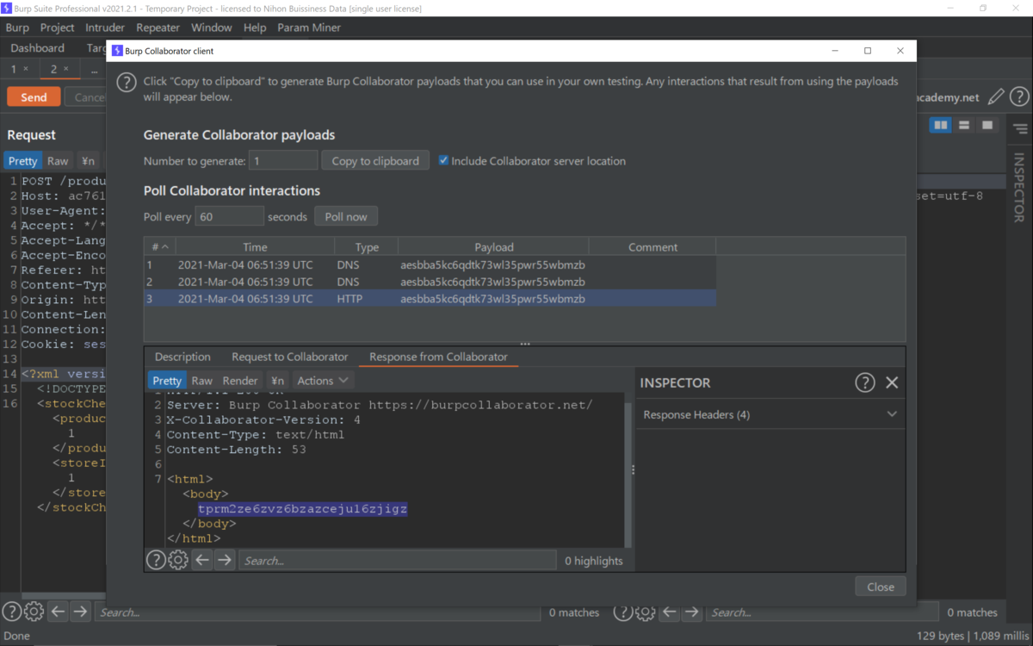Toggle Include Collaborator server location checkbox

pos(443,160)
